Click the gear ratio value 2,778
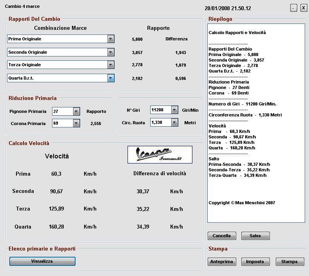The image size is (309, 276). coord(137,65)
